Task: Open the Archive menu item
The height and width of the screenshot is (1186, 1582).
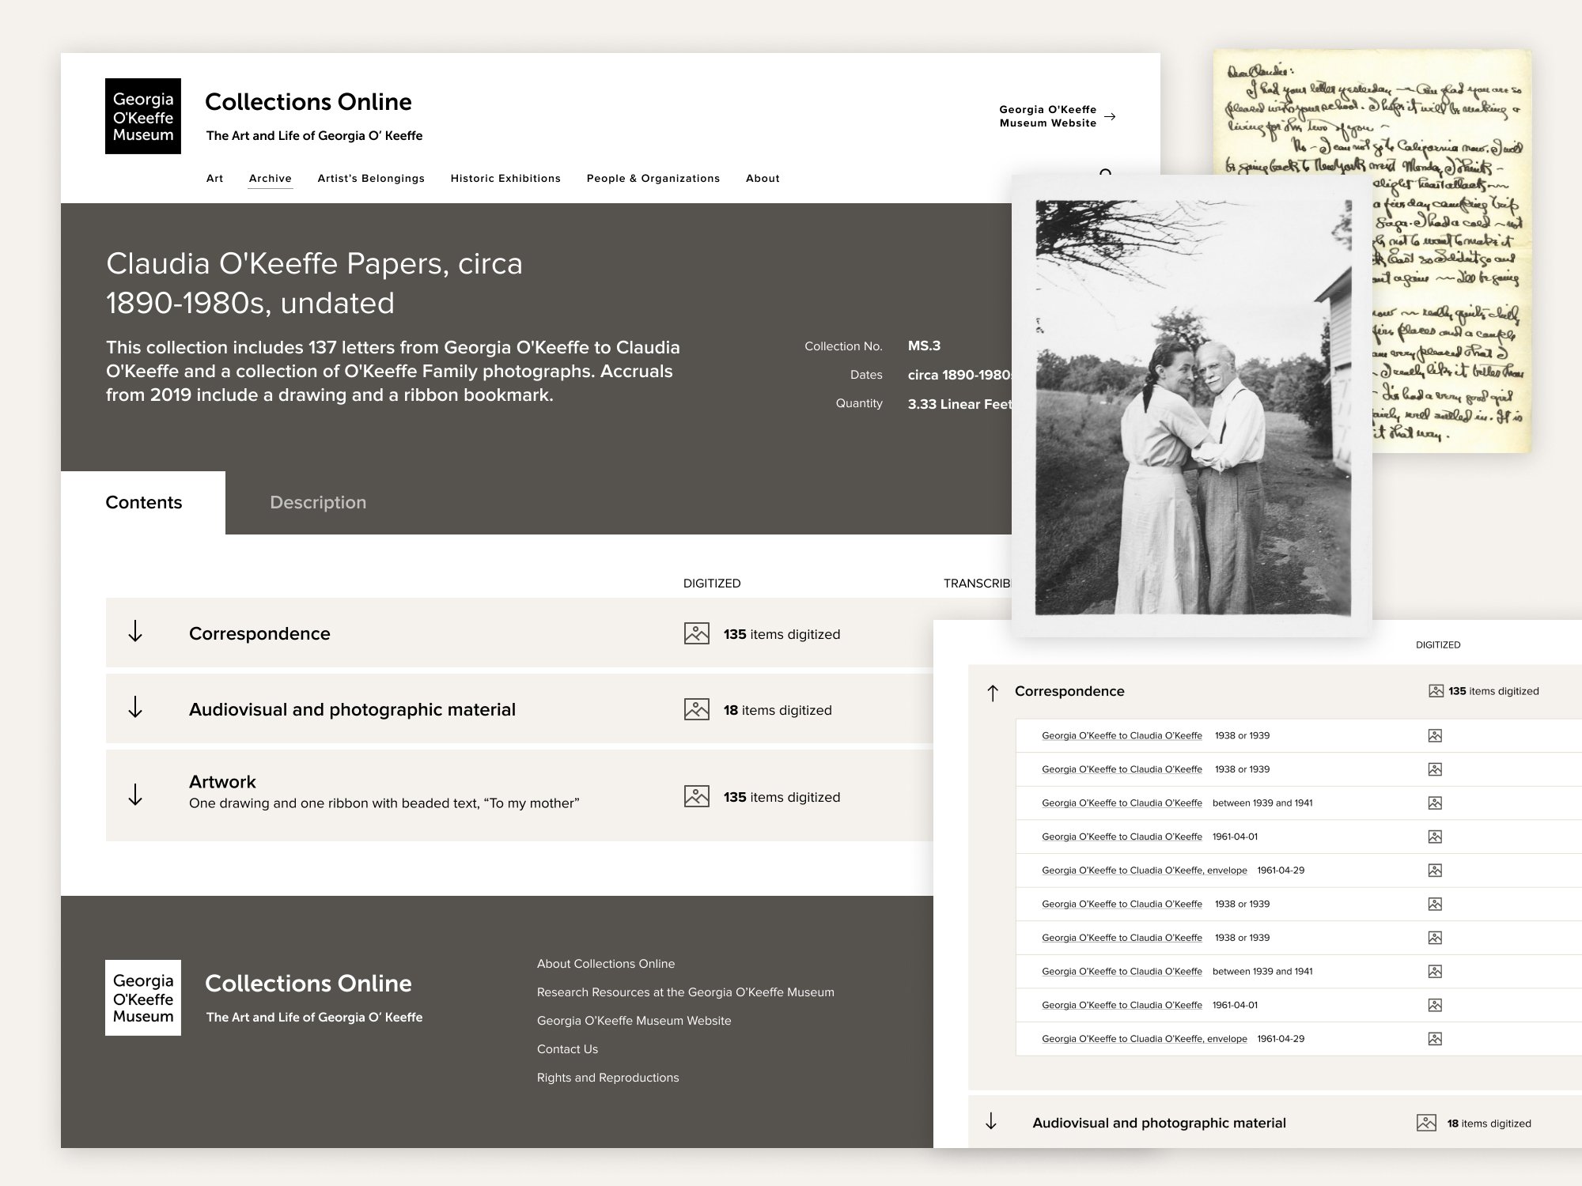Action: pyautogui.click(x=270, y=179)
